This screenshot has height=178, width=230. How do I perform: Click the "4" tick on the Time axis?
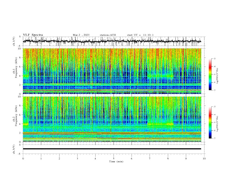pos(96,159)
